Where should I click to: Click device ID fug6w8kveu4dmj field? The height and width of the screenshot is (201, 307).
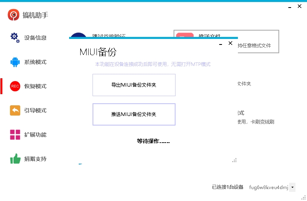268,187
